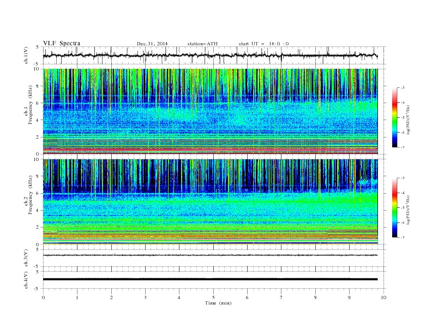Click the "0" tick label on the time axis
Image resolution: width=432 pixels, height=334 pixels.
(x=43, y=297)
